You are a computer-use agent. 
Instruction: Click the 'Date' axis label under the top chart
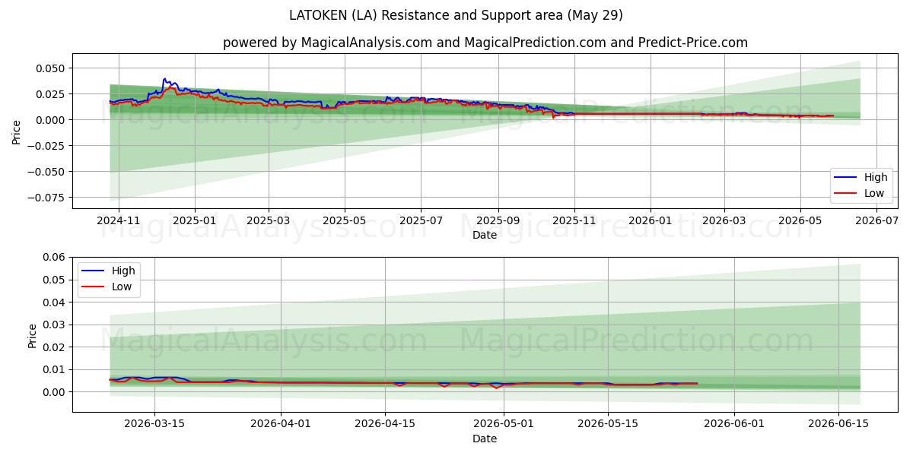coord(485,236)
